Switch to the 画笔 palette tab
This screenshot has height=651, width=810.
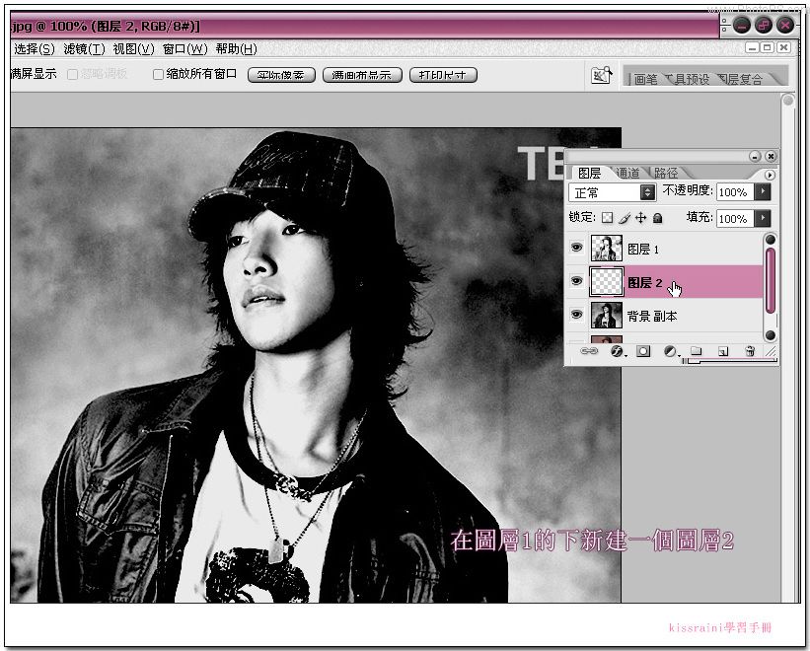(644, 79)
